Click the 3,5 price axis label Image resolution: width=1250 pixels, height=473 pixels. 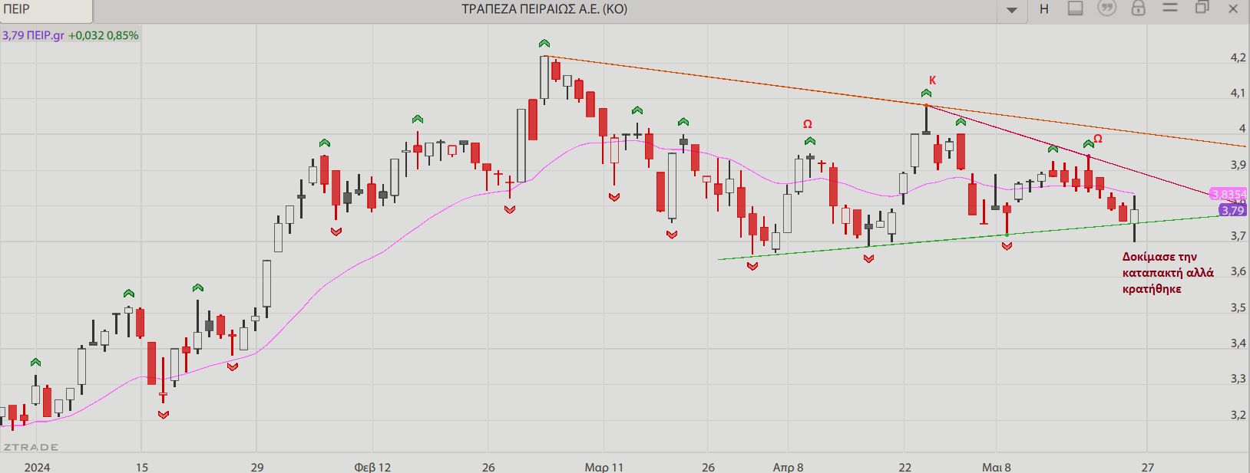coord(1238,307)
